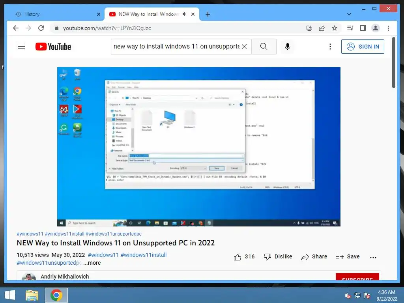
Task: Open Windows Start button
Action: click(x=10, y=295)
